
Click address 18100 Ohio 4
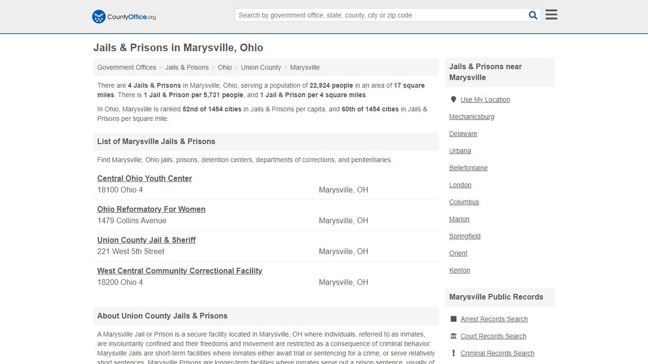click(x=120, y=190)
